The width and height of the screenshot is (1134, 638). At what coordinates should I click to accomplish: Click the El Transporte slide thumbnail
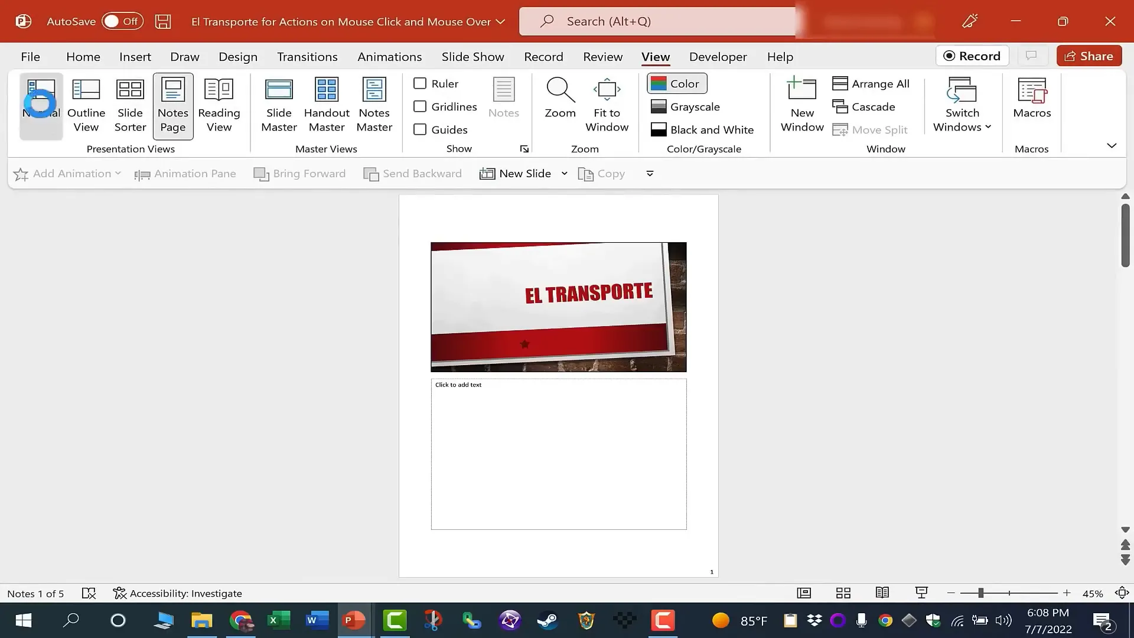[x=559, y=307]
